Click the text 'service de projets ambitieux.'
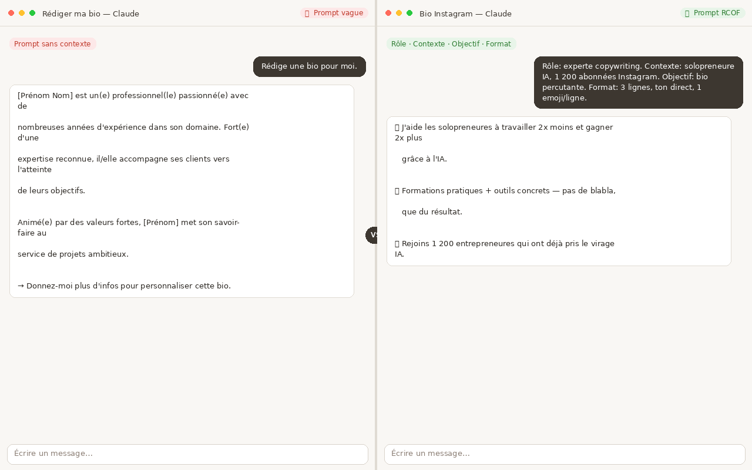Screen dimensions: 752x470 tap(73, 254)
